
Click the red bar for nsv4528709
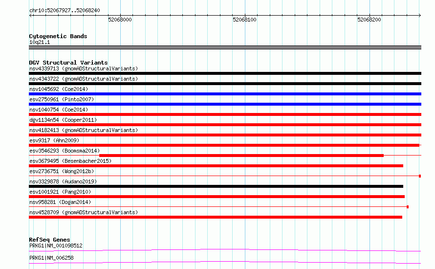tap(216, 217)
